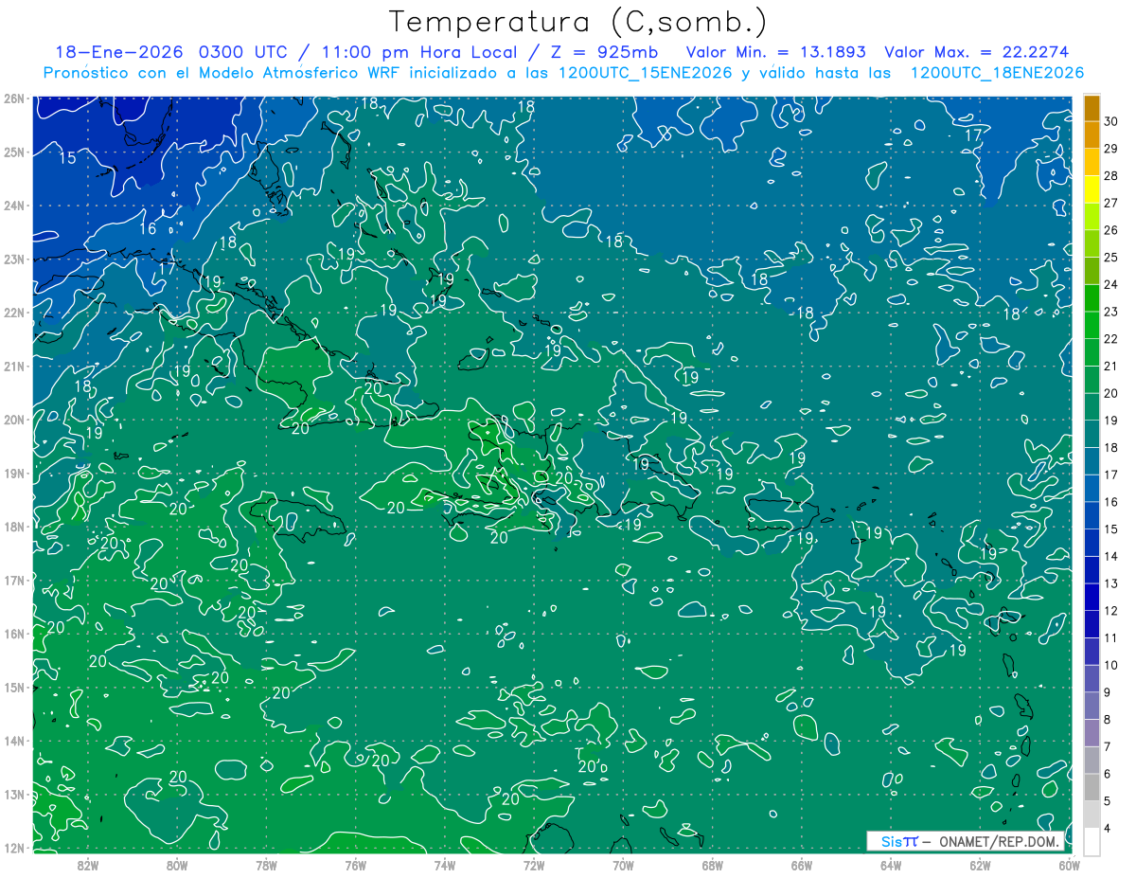The height and width of the screenshot is (878, 1136).
Task: Click the '26N' latitude axis label
Action: click(14, 98)
